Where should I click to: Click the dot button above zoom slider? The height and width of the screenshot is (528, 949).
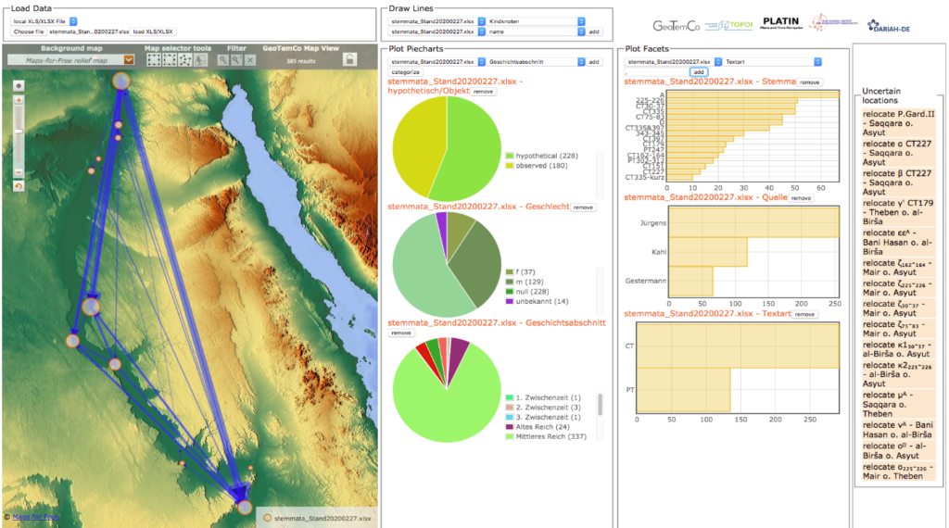pos(19,86)
